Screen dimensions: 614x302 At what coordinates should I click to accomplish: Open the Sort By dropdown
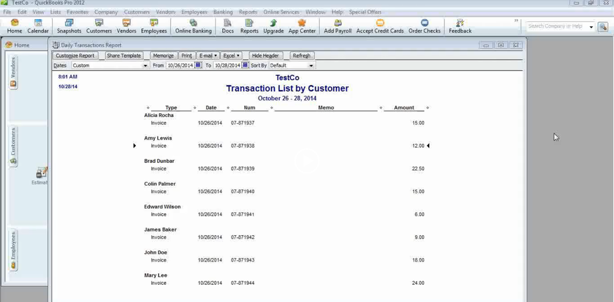click(x=311, y=66)
